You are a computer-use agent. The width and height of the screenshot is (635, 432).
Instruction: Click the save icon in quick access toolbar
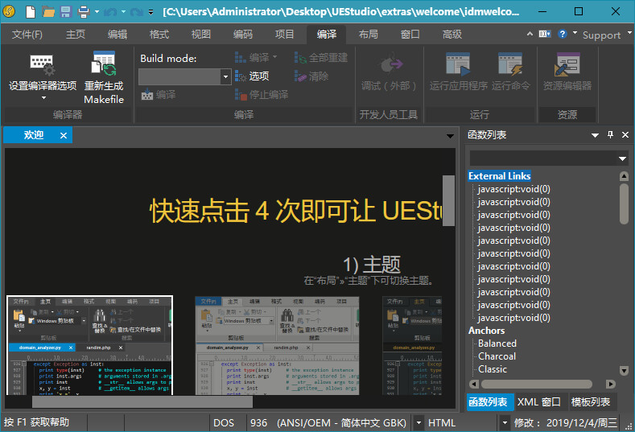tap(66, 12)
